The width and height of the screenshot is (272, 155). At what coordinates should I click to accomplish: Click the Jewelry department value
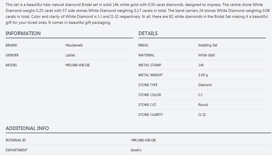[136, 150]
